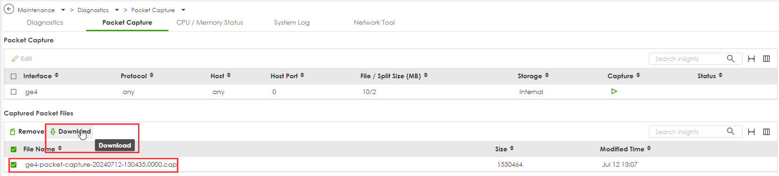
Task: Expand the Diagnostics breadcrumb dropdown
Action: coord(117,10)
